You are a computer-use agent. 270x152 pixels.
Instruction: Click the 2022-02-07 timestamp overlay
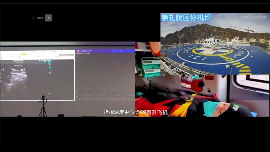tap(250, 17)
